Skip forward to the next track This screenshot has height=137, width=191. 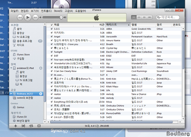(x=35, y=18)
